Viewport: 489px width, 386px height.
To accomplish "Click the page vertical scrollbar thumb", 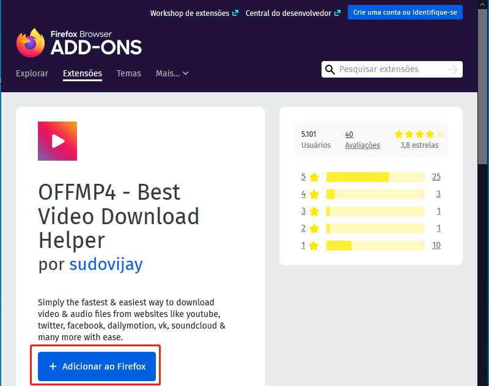I will 483,87.
